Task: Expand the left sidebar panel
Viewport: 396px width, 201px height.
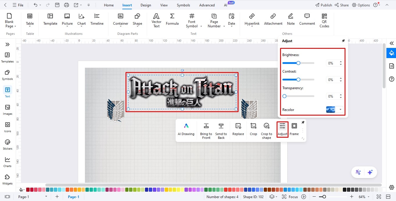Action: point(8,44)
